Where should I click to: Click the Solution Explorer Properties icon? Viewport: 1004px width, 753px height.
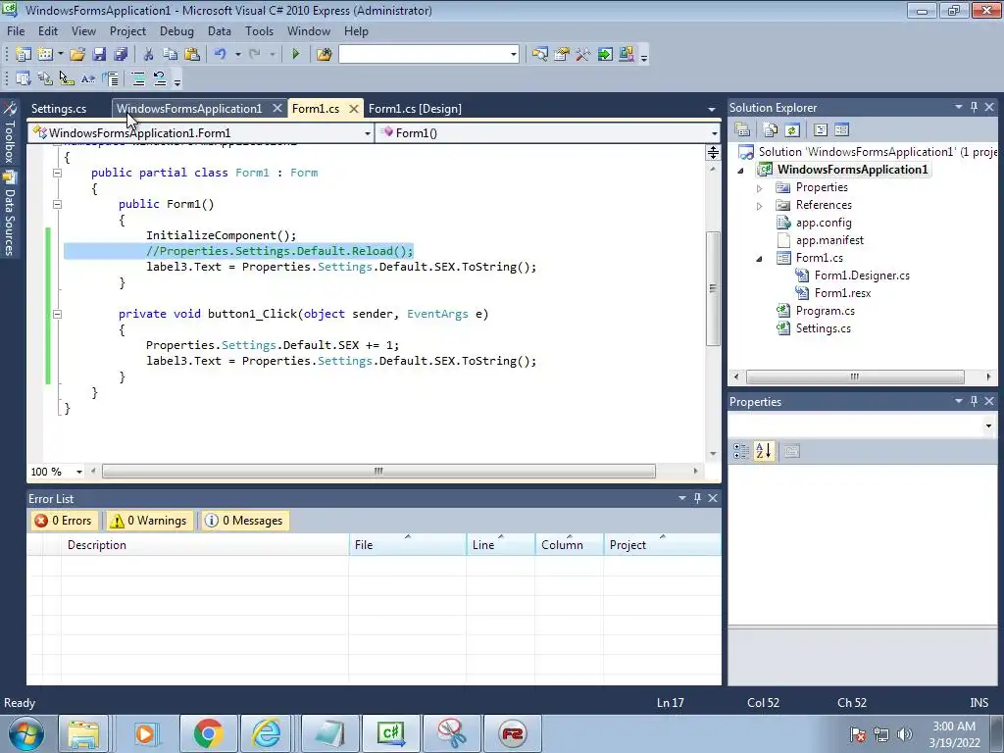[x=742, y=130]
